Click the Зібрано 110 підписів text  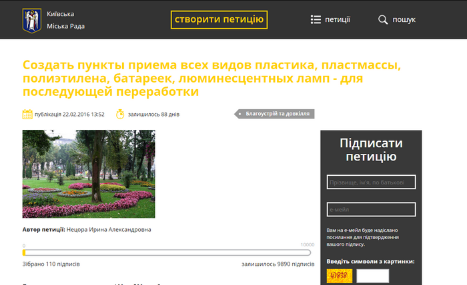click(51, 264)
